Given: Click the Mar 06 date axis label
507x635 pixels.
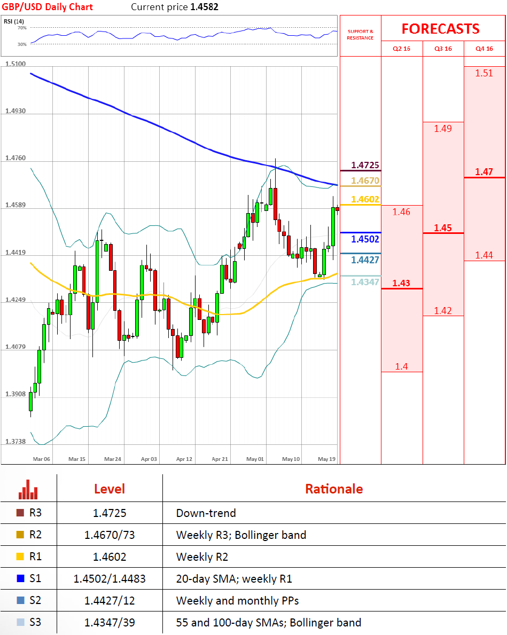Looking at the screenshot, I should (41, 459).
